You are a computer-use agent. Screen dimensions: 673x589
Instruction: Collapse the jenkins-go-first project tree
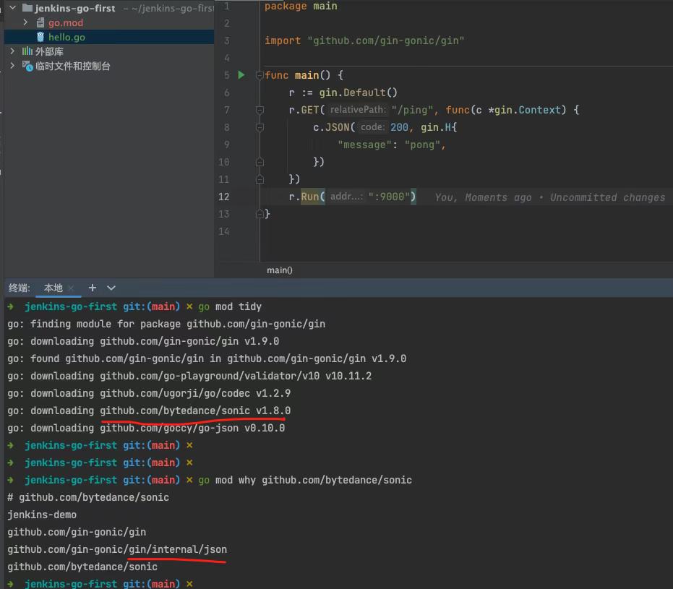coord(12,8)
